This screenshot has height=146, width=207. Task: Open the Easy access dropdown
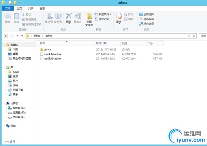pyautogui.click(x=103, y=19)
